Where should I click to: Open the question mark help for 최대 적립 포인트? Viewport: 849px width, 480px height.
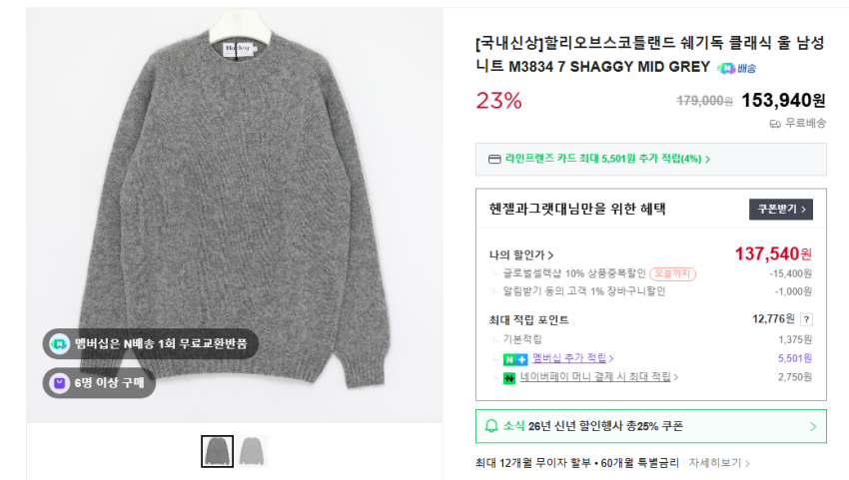point(806,319)
